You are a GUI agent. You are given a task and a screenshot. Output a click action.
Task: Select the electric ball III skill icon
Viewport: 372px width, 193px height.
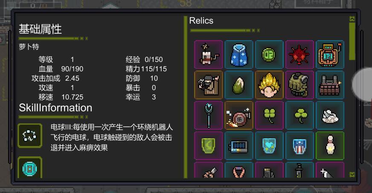pyautogui.click(x=30, y=135)
